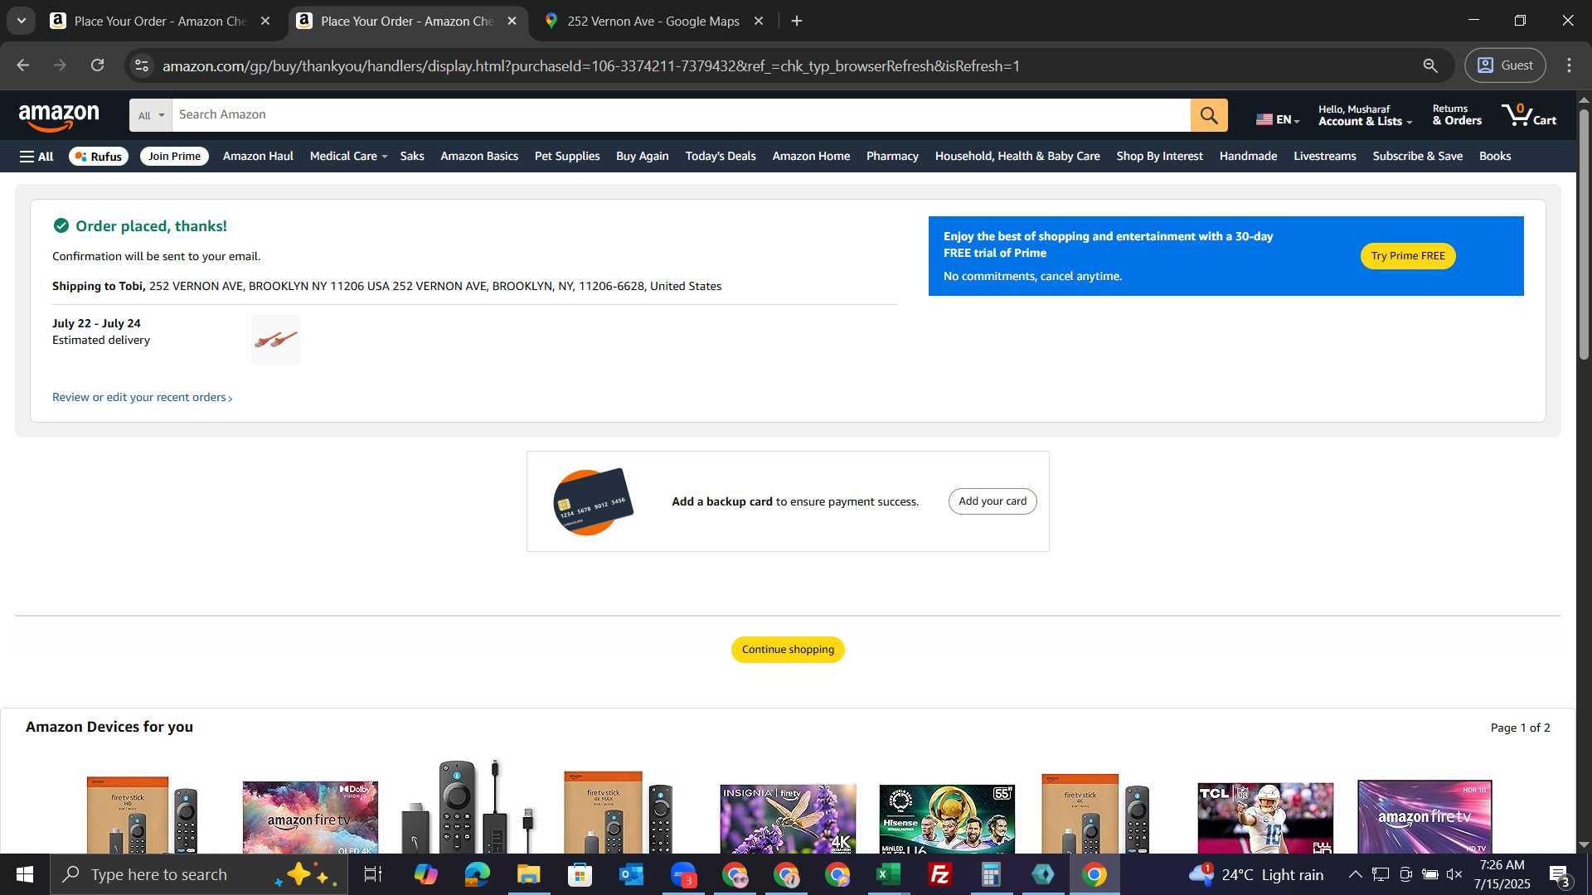Open Subscribe & Save

click(1418, 156)
